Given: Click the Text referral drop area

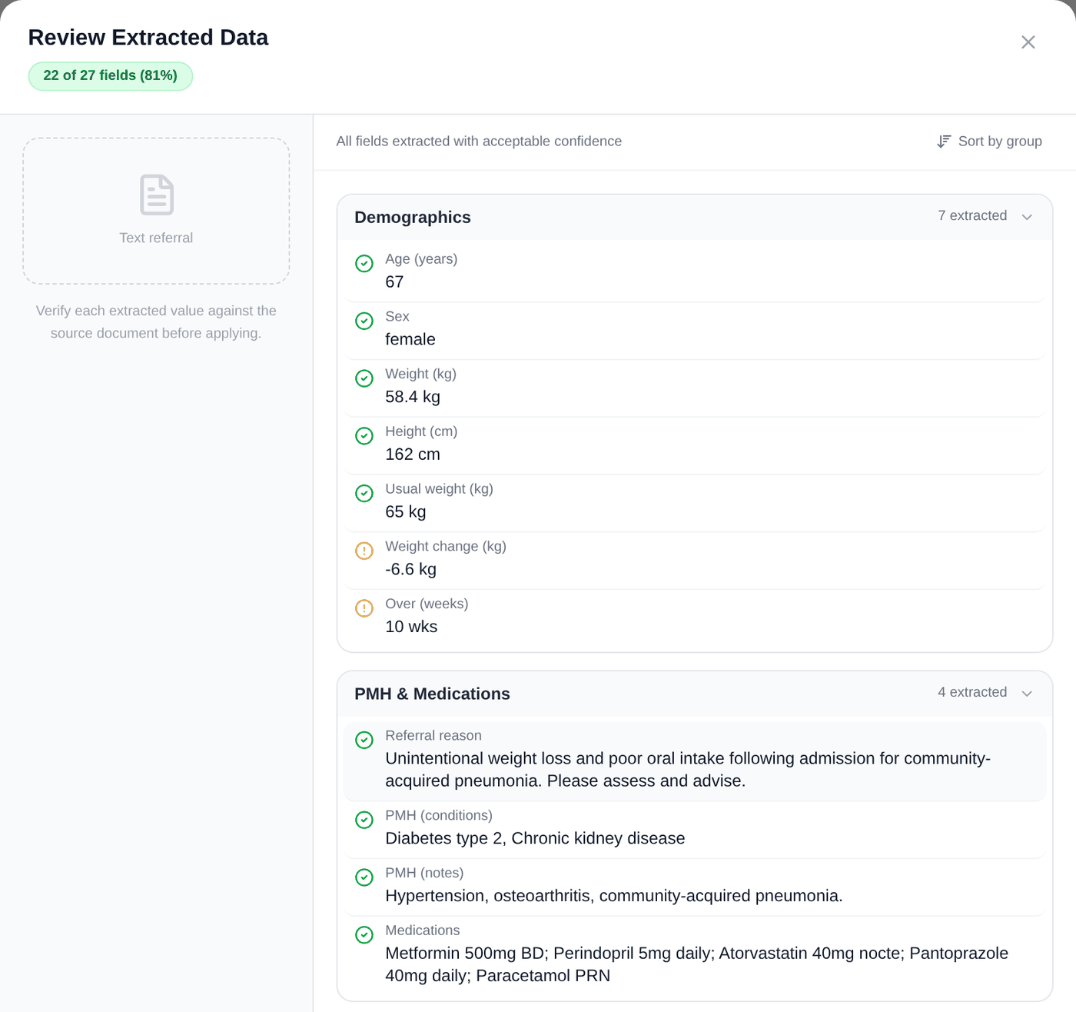Looking at the screenshot, I should tap(156, 211).
